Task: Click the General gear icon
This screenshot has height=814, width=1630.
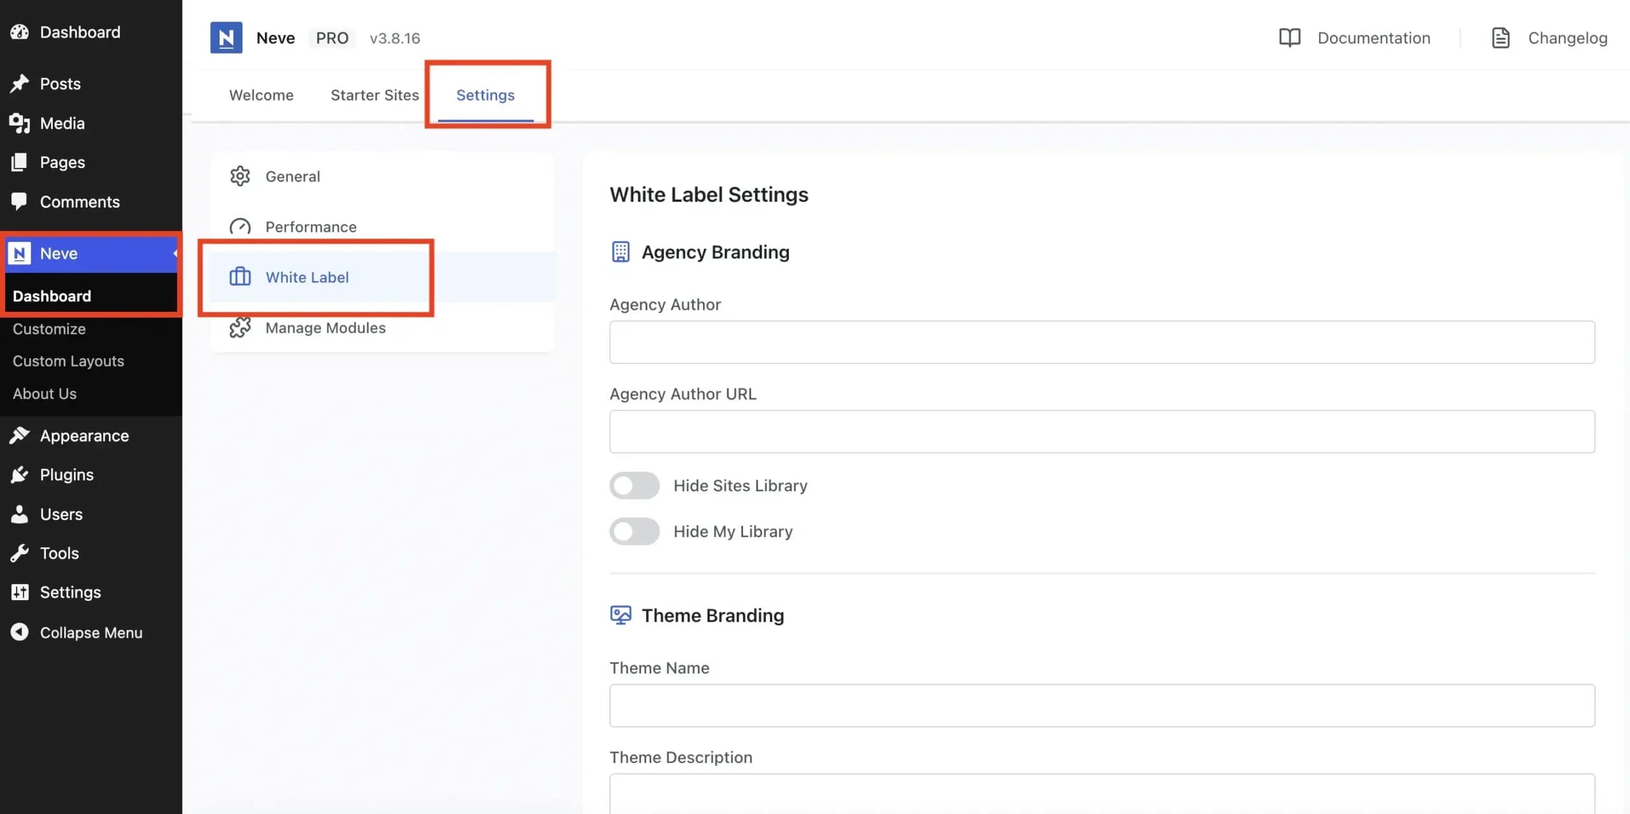Action: pyautogui.click(x=240, y=176)
